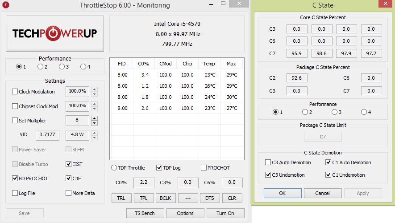Increase Chipset Clock Mod with the up arrow

94,104
